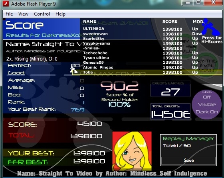Click the Total Credits box
The image size is (224, 178).
pyautogui.click(x=170, y=111)
